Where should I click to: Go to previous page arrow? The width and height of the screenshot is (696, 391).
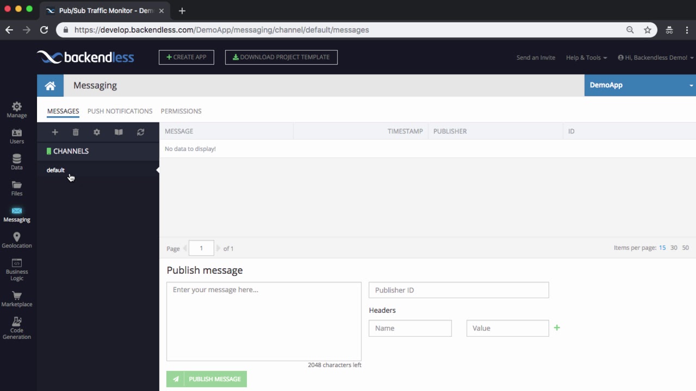point(184,248)
